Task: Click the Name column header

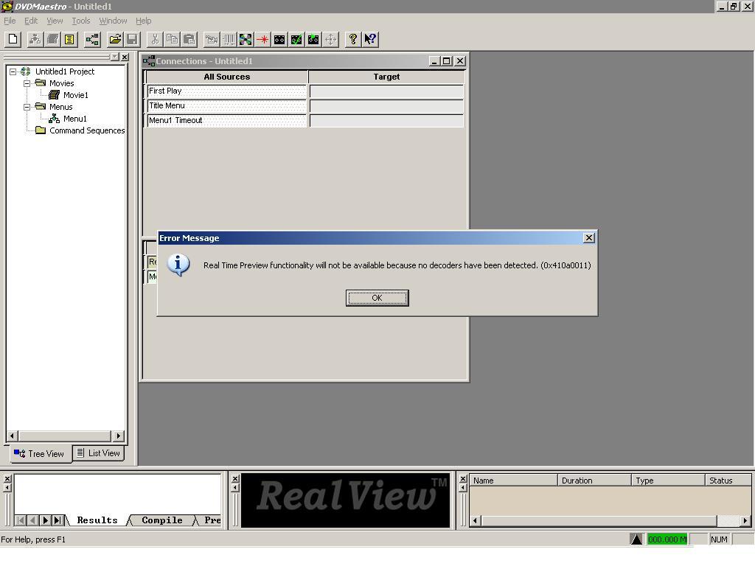Action: pos(513,481)
